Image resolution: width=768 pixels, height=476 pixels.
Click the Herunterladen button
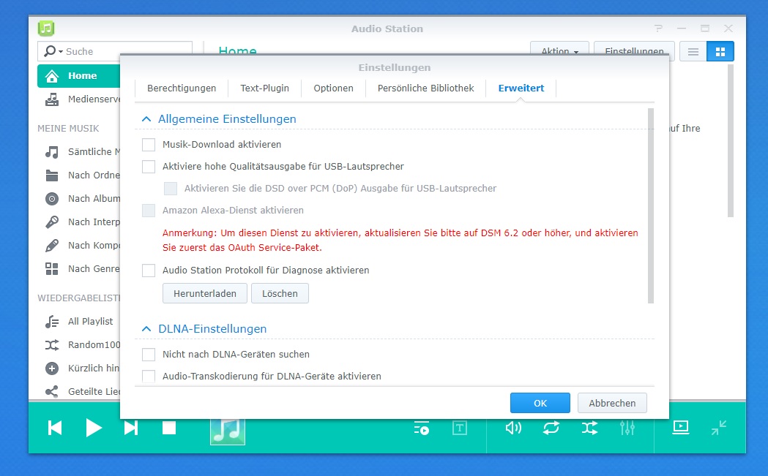[205, 293]
